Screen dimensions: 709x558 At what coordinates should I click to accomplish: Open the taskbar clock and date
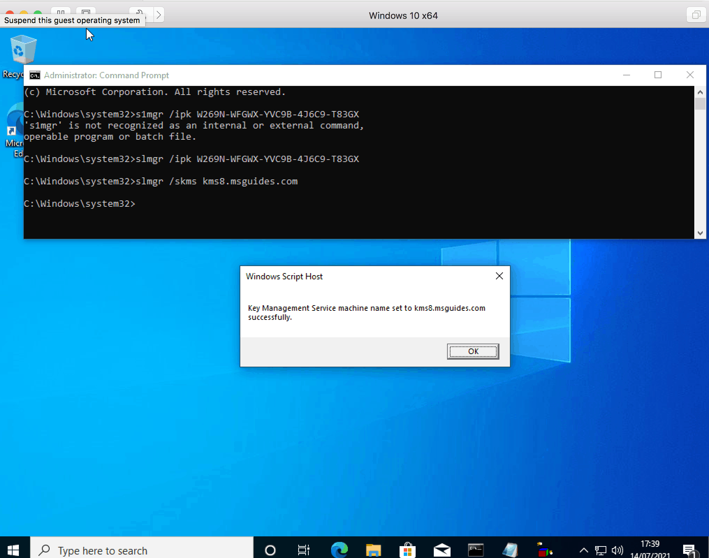[x=650, y=549]
